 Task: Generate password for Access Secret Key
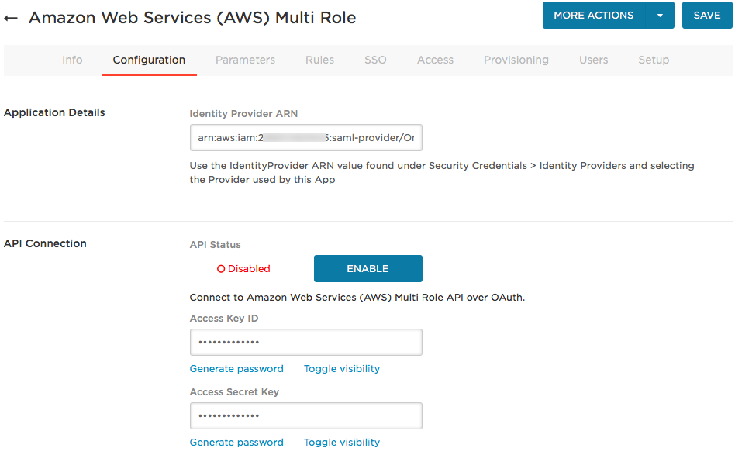[236, 443]
